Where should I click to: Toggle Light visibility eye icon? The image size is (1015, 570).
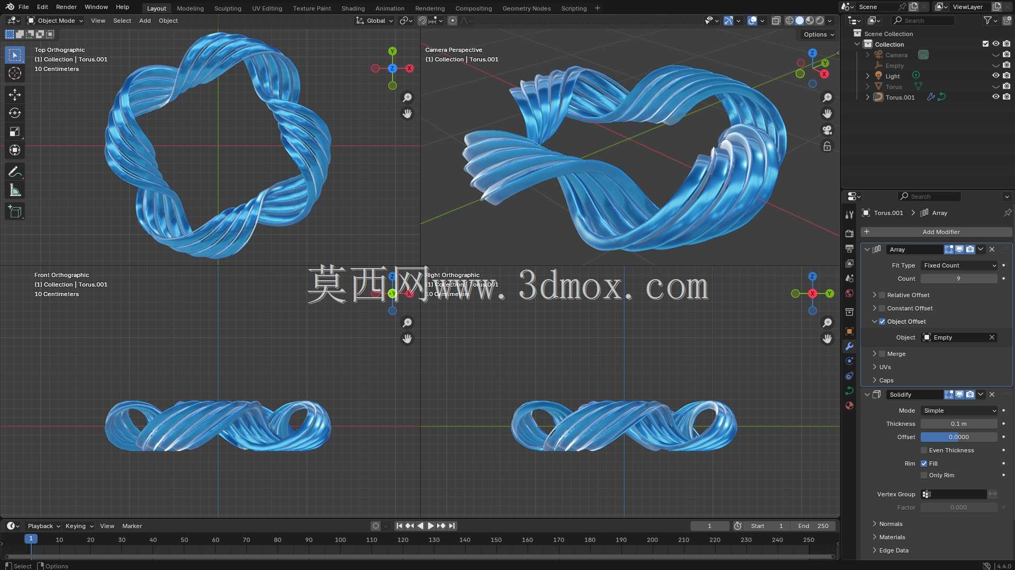[995, 76]
